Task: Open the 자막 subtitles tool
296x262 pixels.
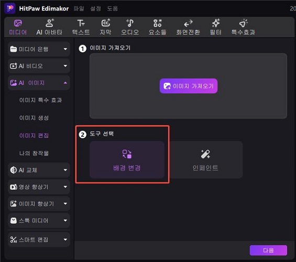Action: (x=105, y=27)
